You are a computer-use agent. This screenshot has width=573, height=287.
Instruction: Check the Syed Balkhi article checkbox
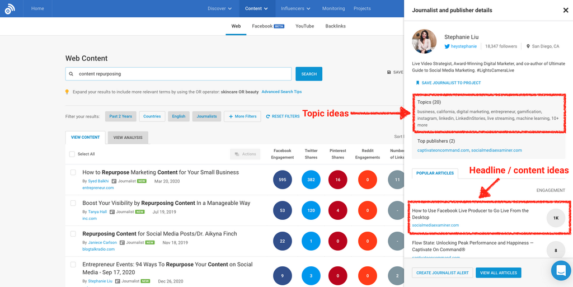point(73,172)
